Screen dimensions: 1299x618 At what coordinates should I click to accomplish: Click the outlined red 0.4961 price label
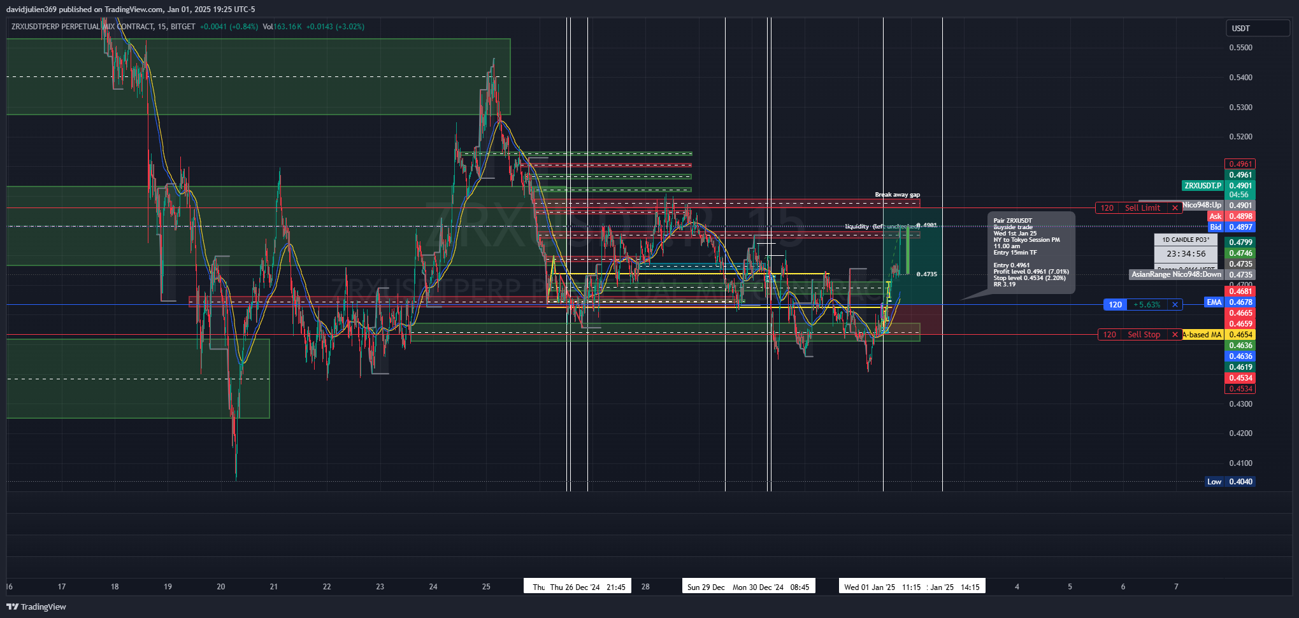[x=1240, y=164]
